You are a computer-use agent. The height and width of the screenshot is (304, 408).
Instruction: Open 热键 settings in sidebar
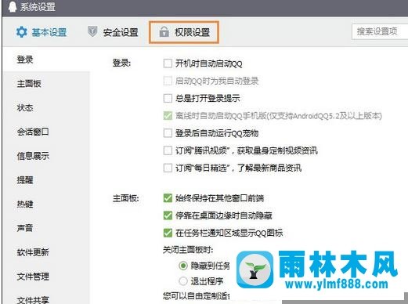coord(25,204)
